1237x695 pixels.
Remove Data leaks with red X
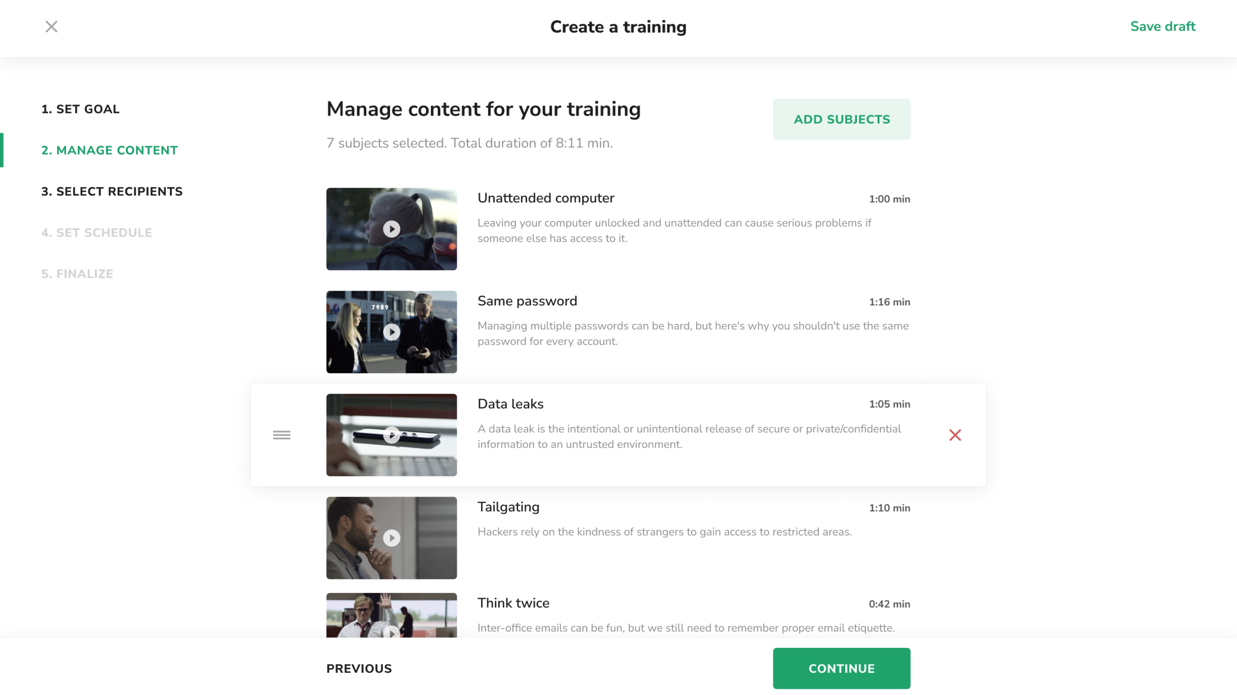(955, 435)
